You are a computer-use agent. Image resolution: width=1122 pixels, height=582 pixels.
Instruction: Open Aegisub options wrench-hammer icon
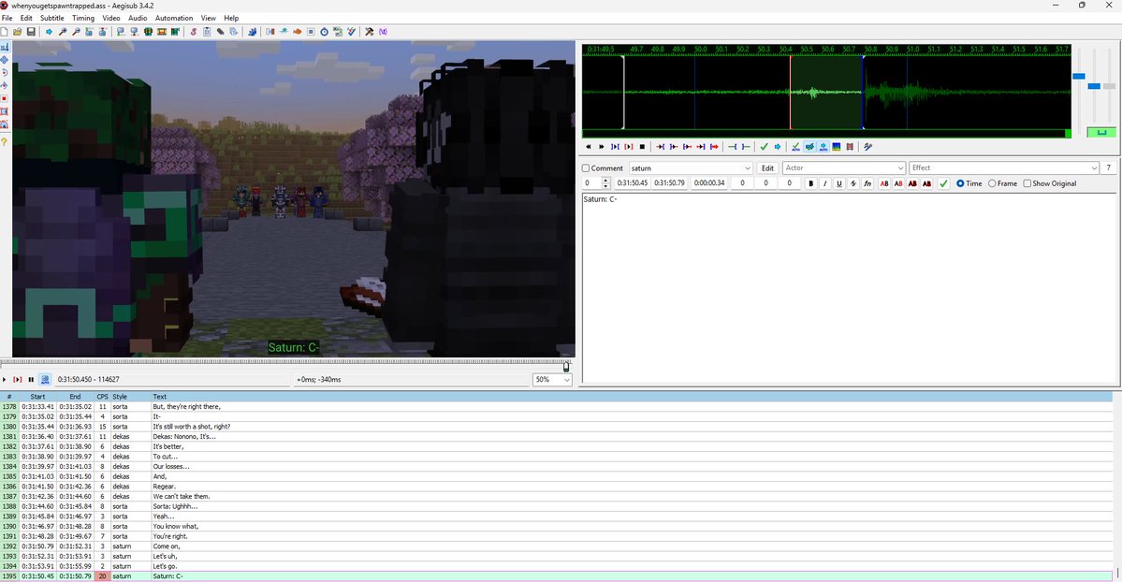coord(370,32)
